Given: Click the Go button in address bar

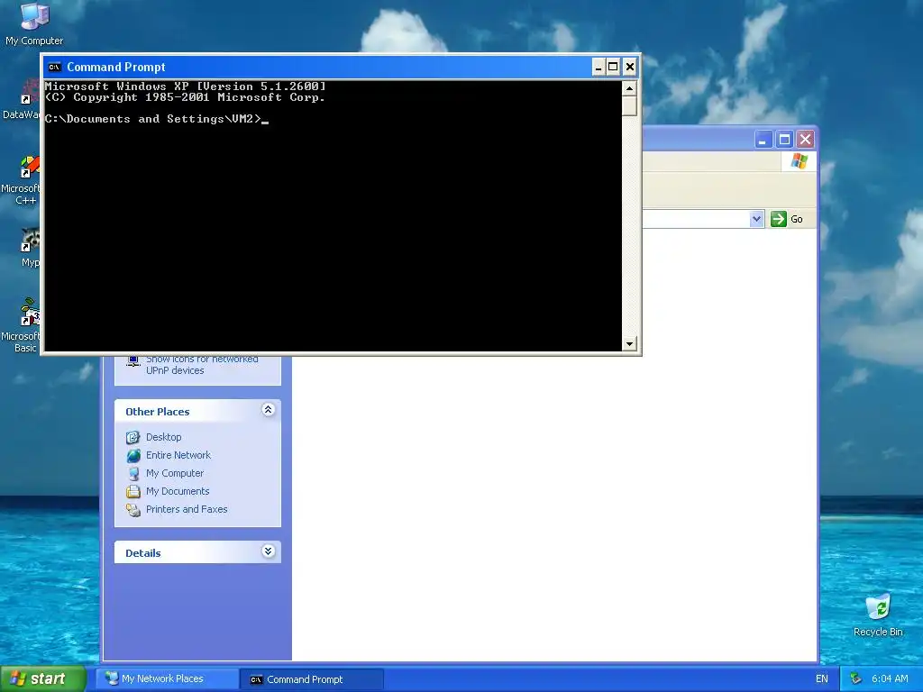Looking at the screenshot, I should [x=786, y=220].
